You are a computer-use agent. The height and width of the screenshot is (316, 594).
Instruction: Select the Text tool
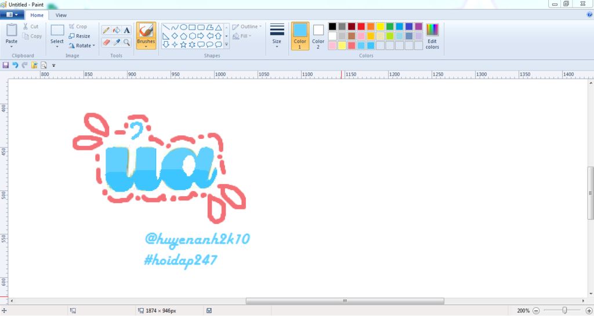click(x=127, y=30)
